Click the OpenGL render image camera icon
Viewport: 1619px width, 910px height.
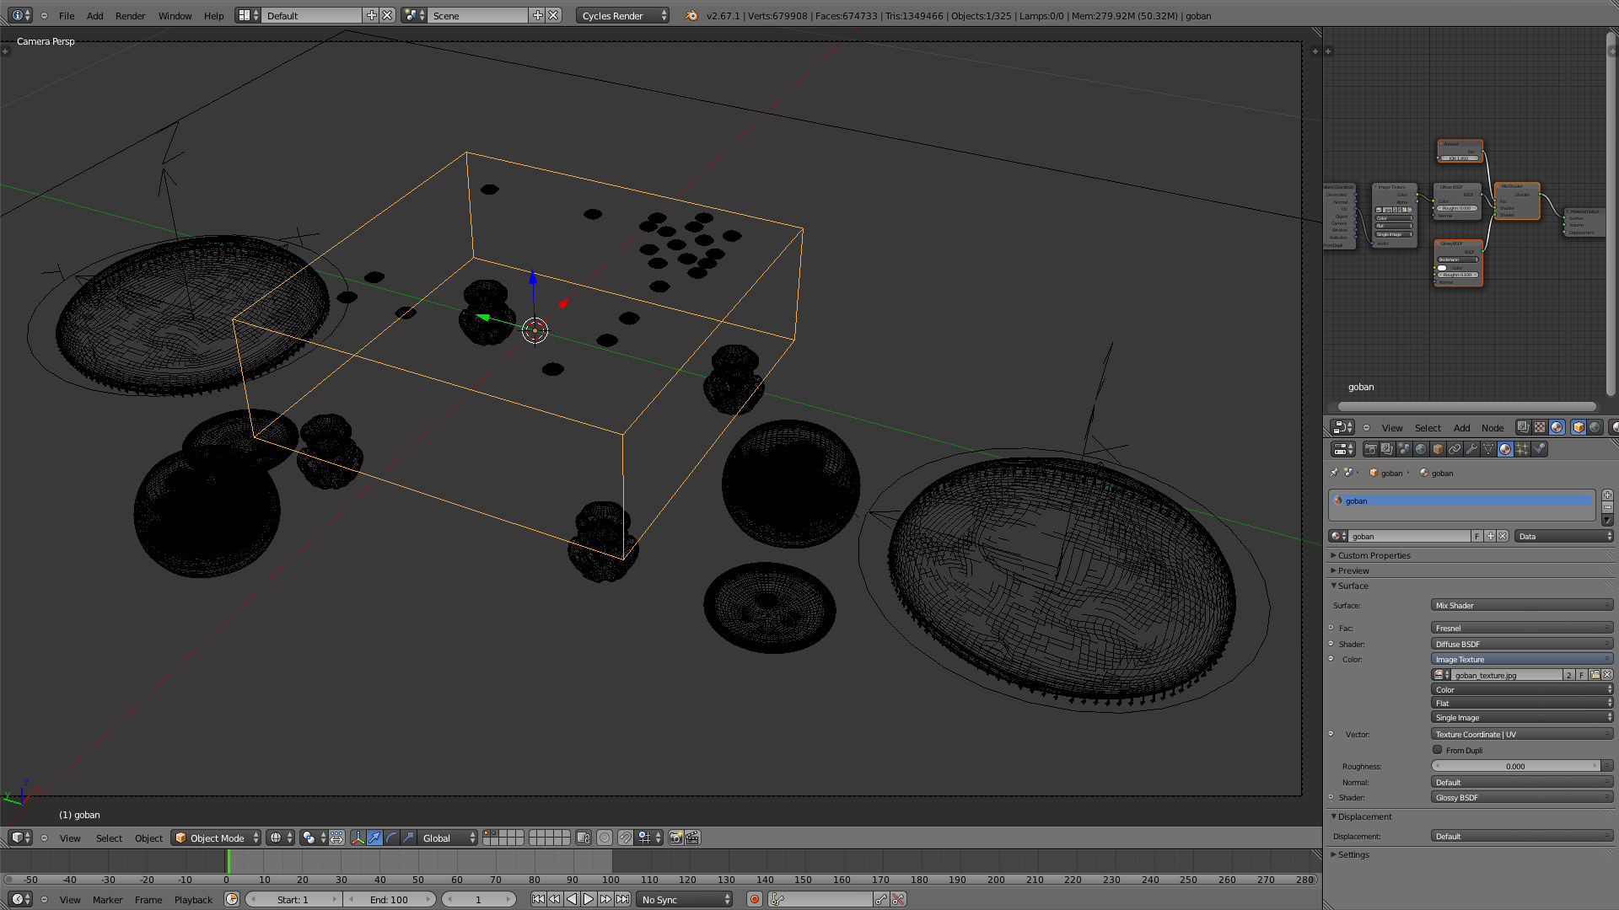(x=675, y=838)
